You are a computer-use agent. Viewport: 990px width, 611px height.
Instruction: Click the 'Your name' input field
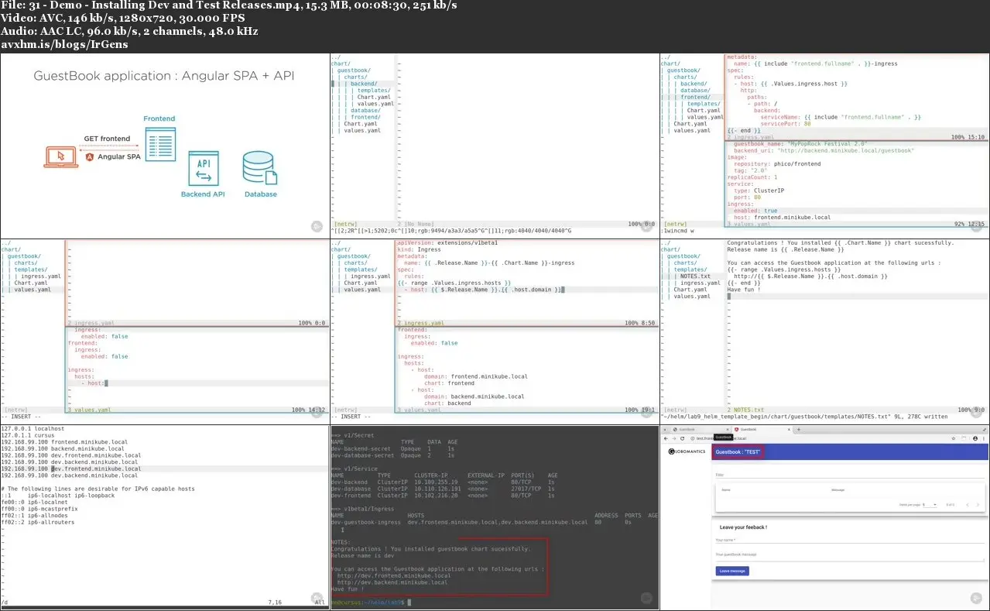coord(850,540)
